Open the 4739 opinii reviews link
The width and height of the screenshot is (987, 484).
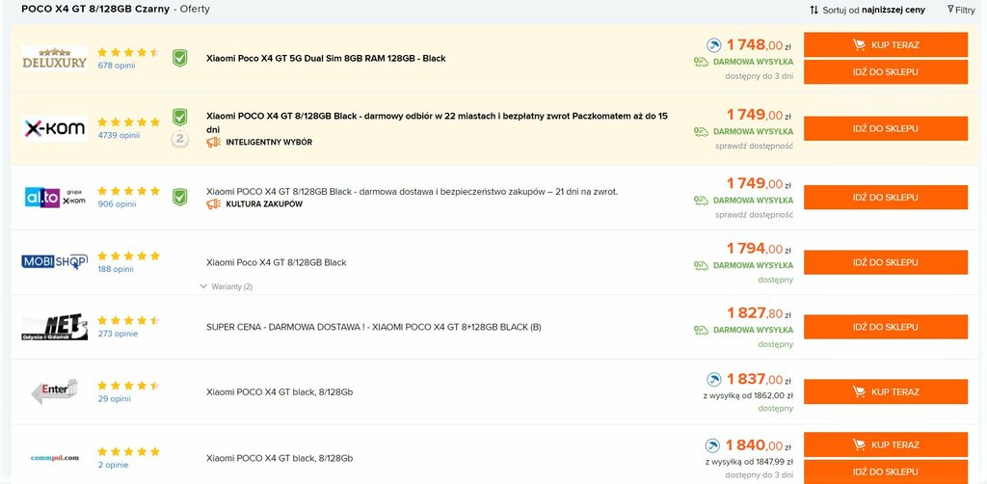(x=119, y=135)
